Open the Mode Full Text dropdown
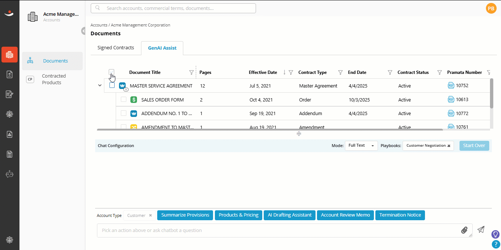501x250 pixels. (361, 146)
